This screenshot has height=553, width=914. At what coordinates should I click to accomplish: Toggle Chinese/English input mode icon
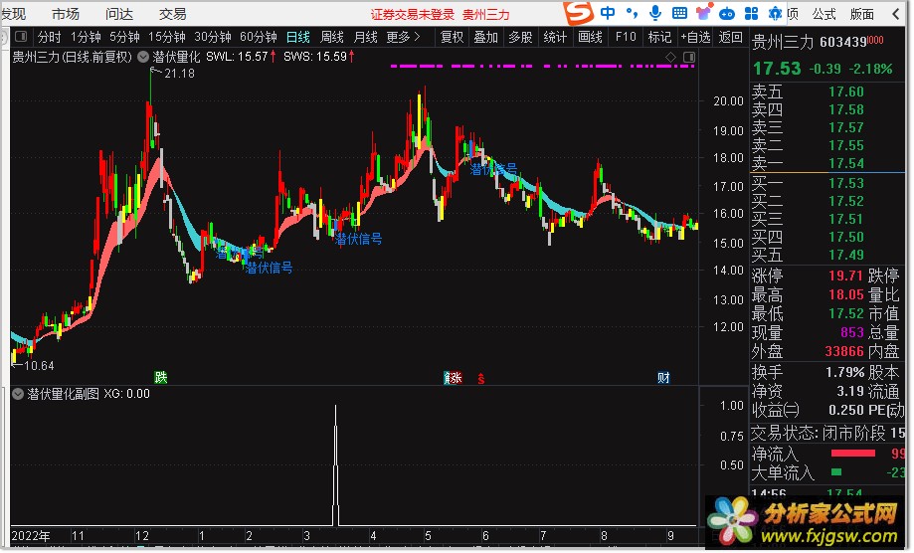pyautogui.click(x=608, y=13)
